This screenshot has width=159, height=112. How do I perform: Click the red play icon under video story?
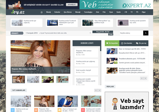[x=83, y=110]
